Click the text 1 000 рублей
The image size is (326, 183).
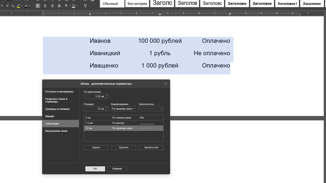160,66
